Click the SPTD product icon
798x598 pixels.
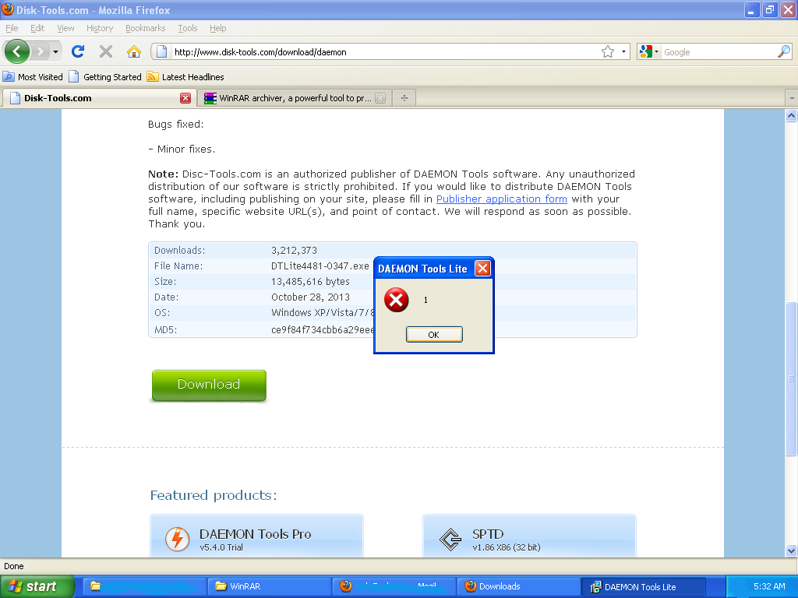(450, 540)
